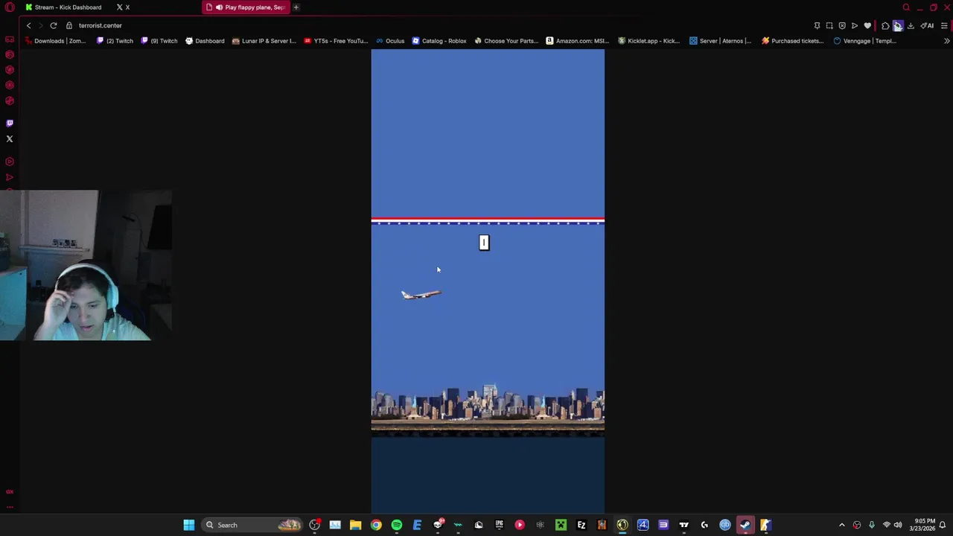This screenshot has width=953, height=536.
Task: Go back with the back arrow
Action: tap(29, 25)
